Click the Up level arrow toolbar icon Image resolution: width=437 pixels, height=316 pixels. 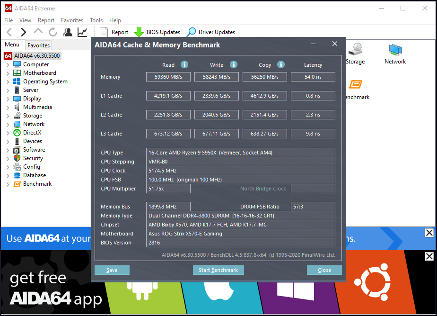(x=38, y=31)
